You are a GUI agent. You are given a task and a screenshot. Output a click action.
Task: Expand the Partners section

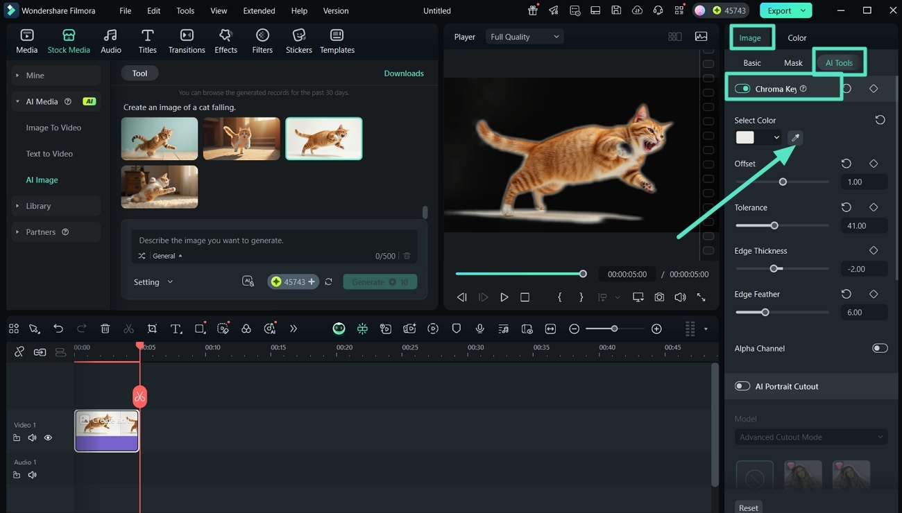click(56, 232)
